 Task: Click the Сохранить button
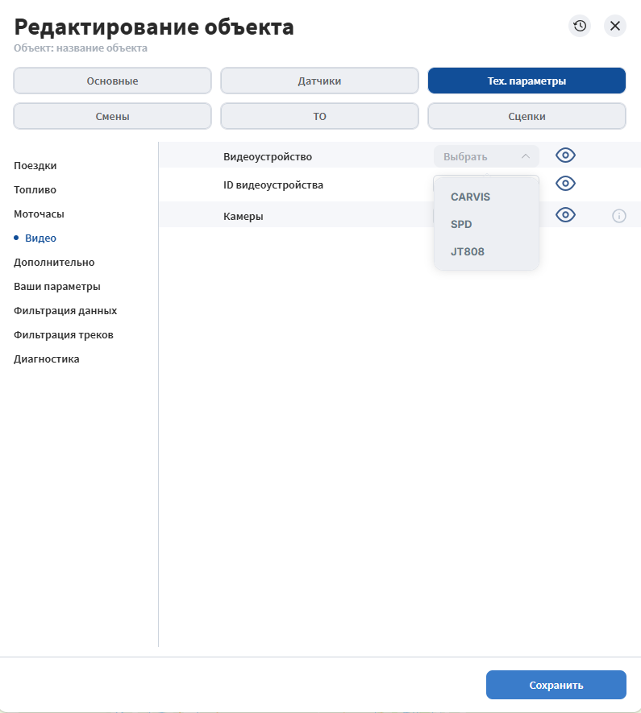[556, 685]
